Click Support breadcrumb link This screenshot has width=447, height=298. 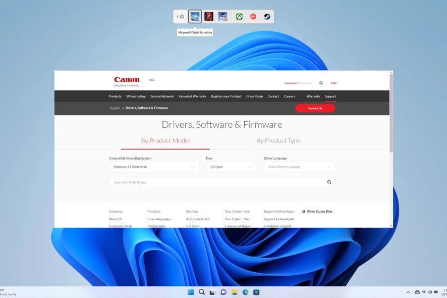click(115, 108)
